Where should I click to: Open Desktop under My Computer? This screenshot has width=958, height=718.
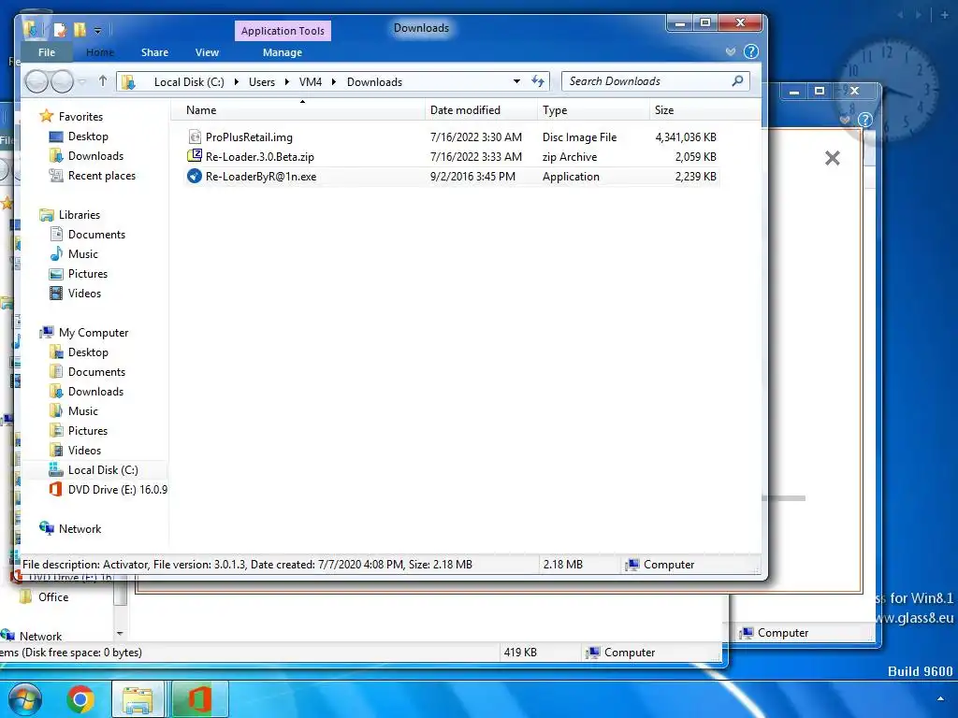[x=88, y=352]
